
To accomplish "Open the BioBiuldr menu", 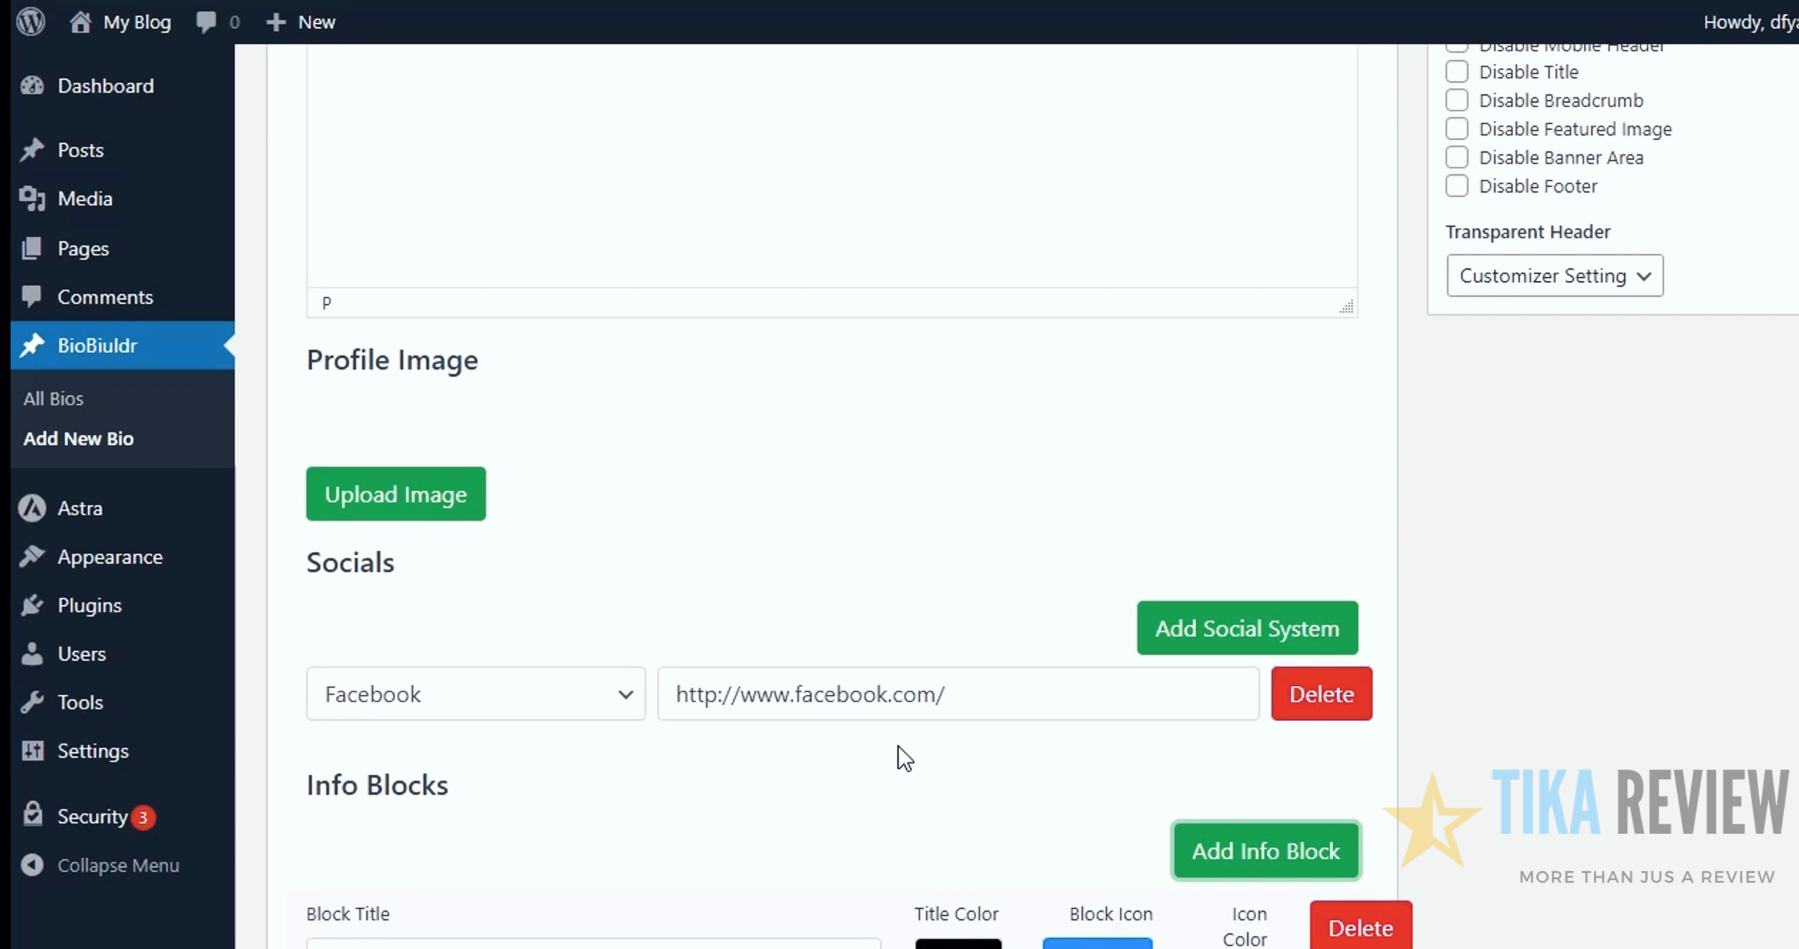I will (x=123, y=345).
